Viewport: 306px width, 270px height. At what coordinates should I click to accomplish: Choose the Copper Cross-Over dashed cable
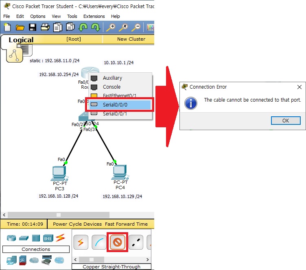click(136, 242)
